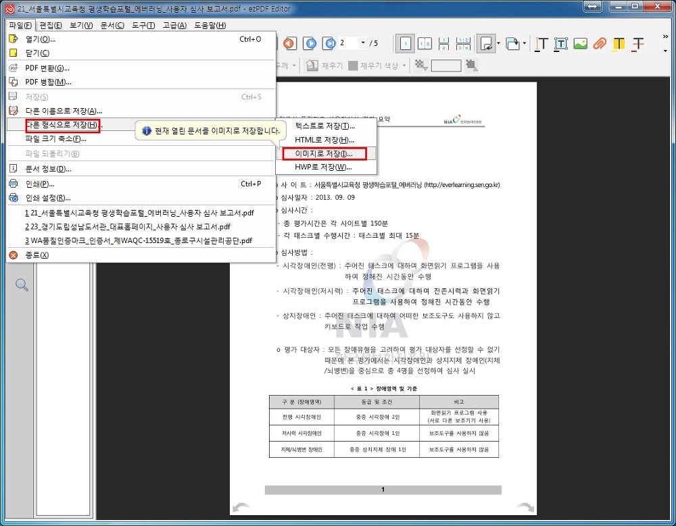Click the double-arrow button in title bar
This screenshot has width=676, height=526.
(593, 7)
